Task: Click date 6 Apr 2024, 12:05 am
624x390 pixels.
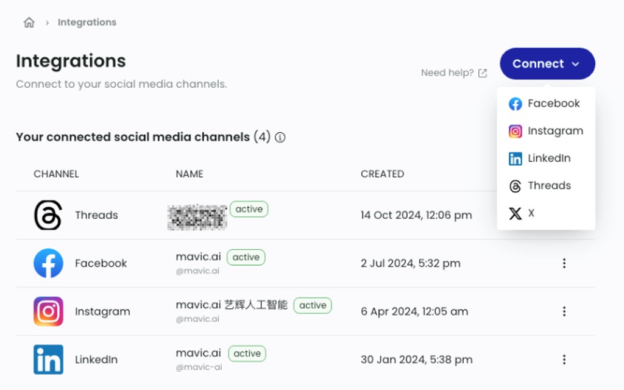Action: click(414, 311)
